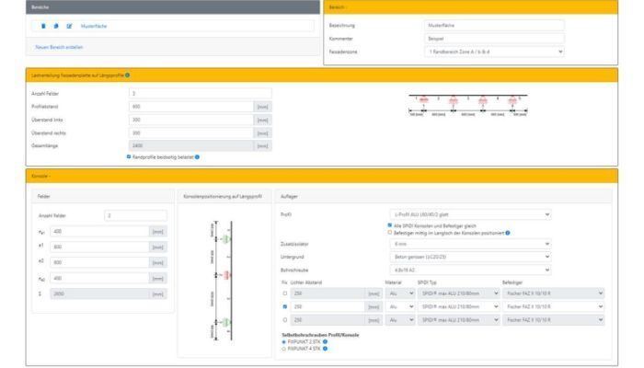Click info icon next to FIXPUNKT 2 STK
This screenshot has height=368, width=644.
click(327, 339)
